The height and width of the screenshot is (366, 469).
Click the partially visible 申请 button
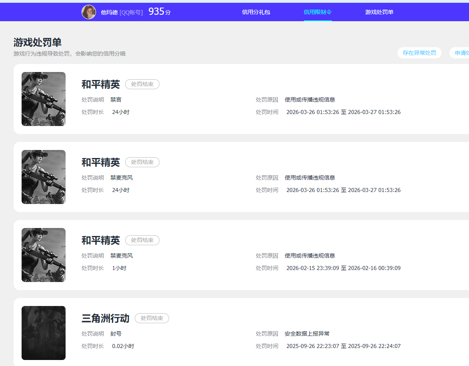pos(459,53)
